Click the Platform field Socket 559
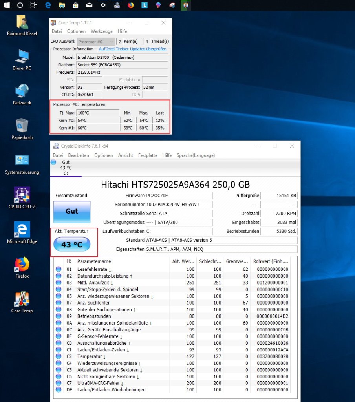Viewport: 355px width, 402px height. click(122, 65)
